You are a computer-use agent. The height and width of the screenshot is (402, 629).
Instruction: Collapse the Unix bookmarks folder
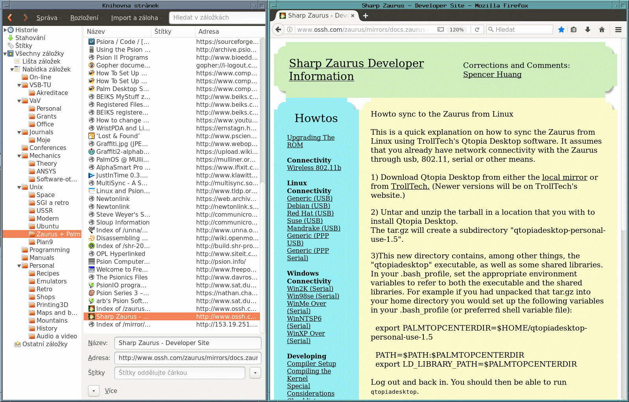(x=19, y=187)
